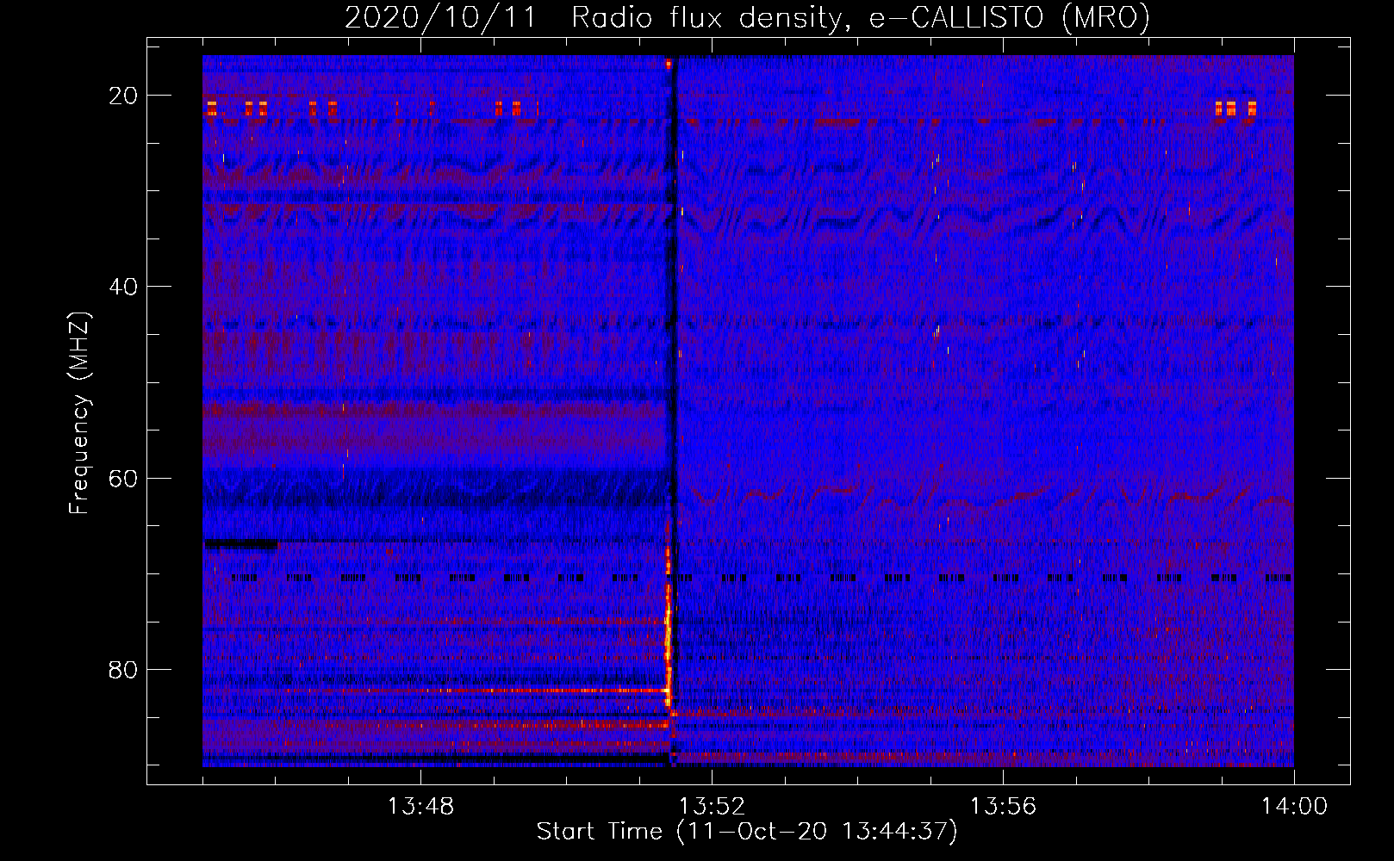Screen dimensions: 1394x861
Task: Click the 20 MHz frequency tick label
Action: coord(123,96)
